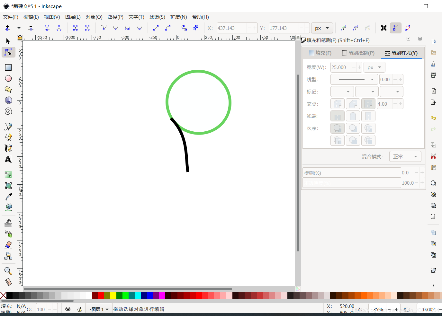The width and height of the screenshot is (442, 316).
Task: Select the round cap button
Action: [x=353, y=116]
